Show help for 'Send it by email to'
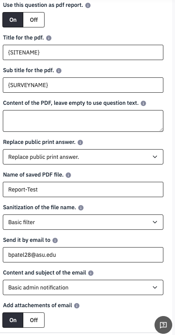Screen dimensions: 175x335 pyautogui.click(x=55, y=240)
